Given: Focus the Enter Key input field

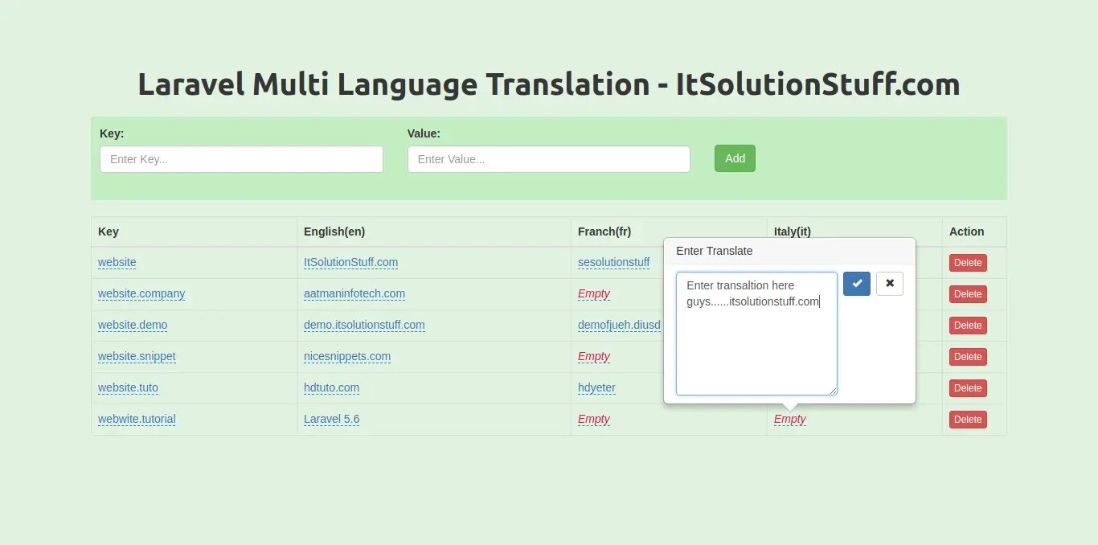Looking at the screenshot, I should (241, 159).
